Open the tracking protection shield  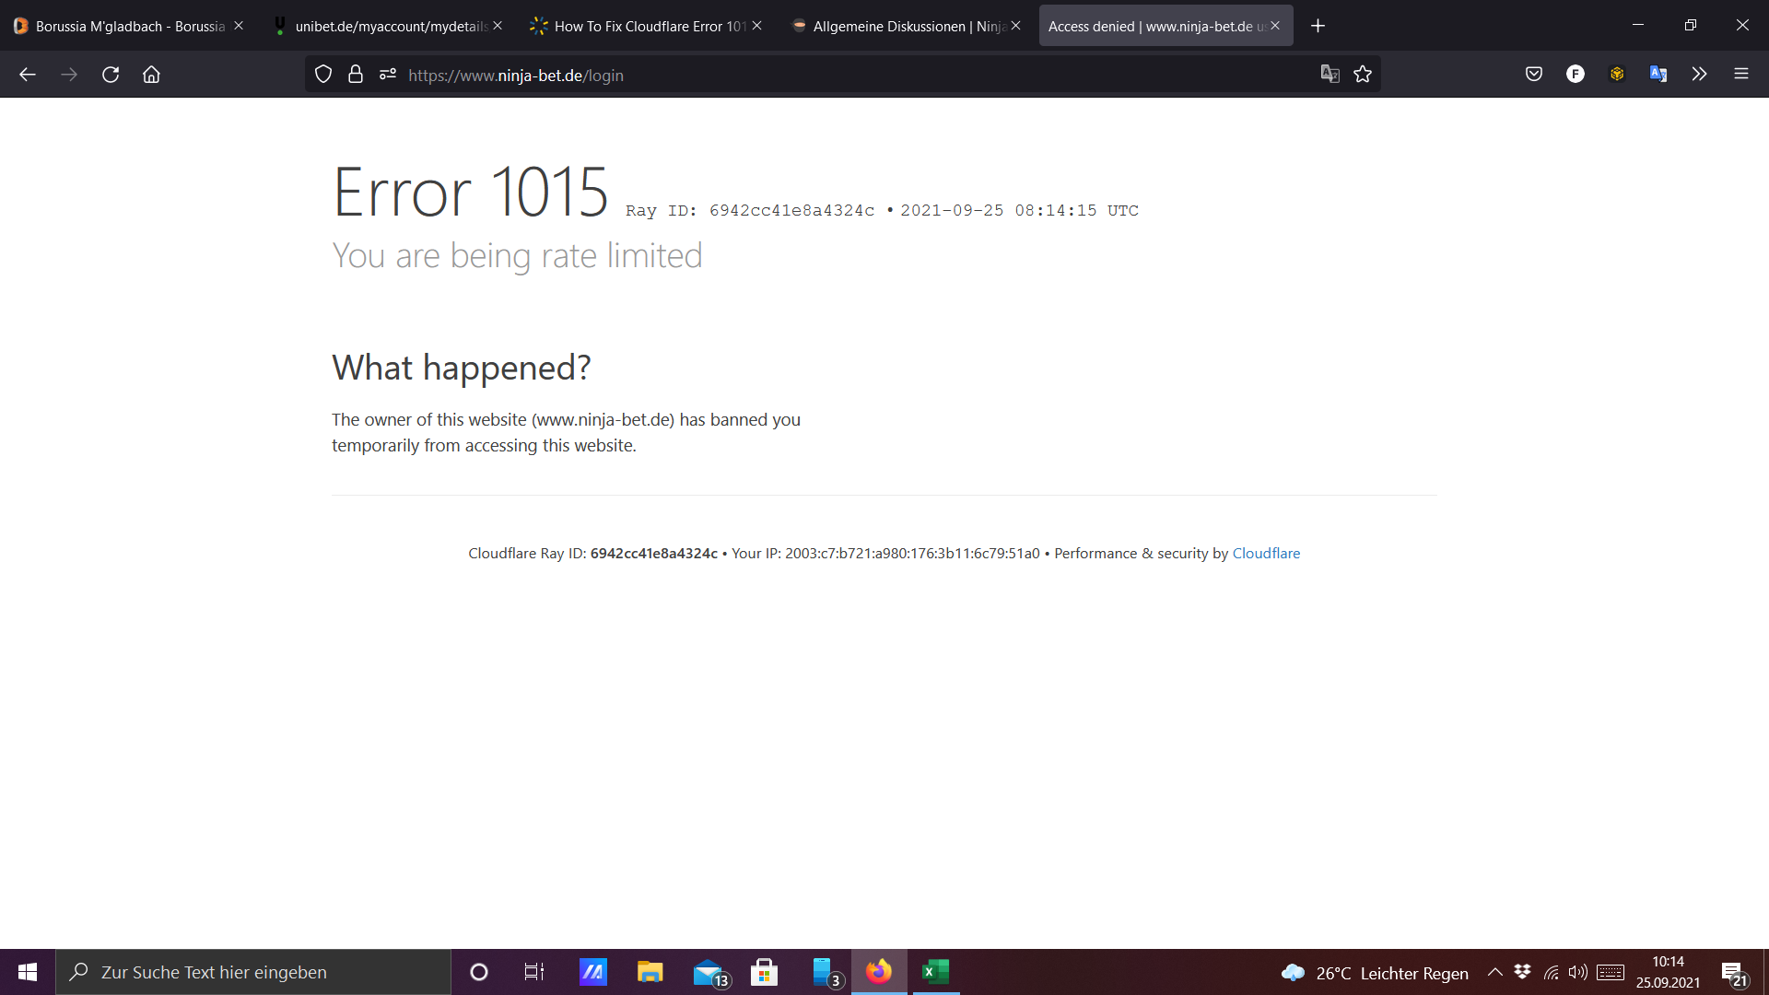tap(323, 75)
